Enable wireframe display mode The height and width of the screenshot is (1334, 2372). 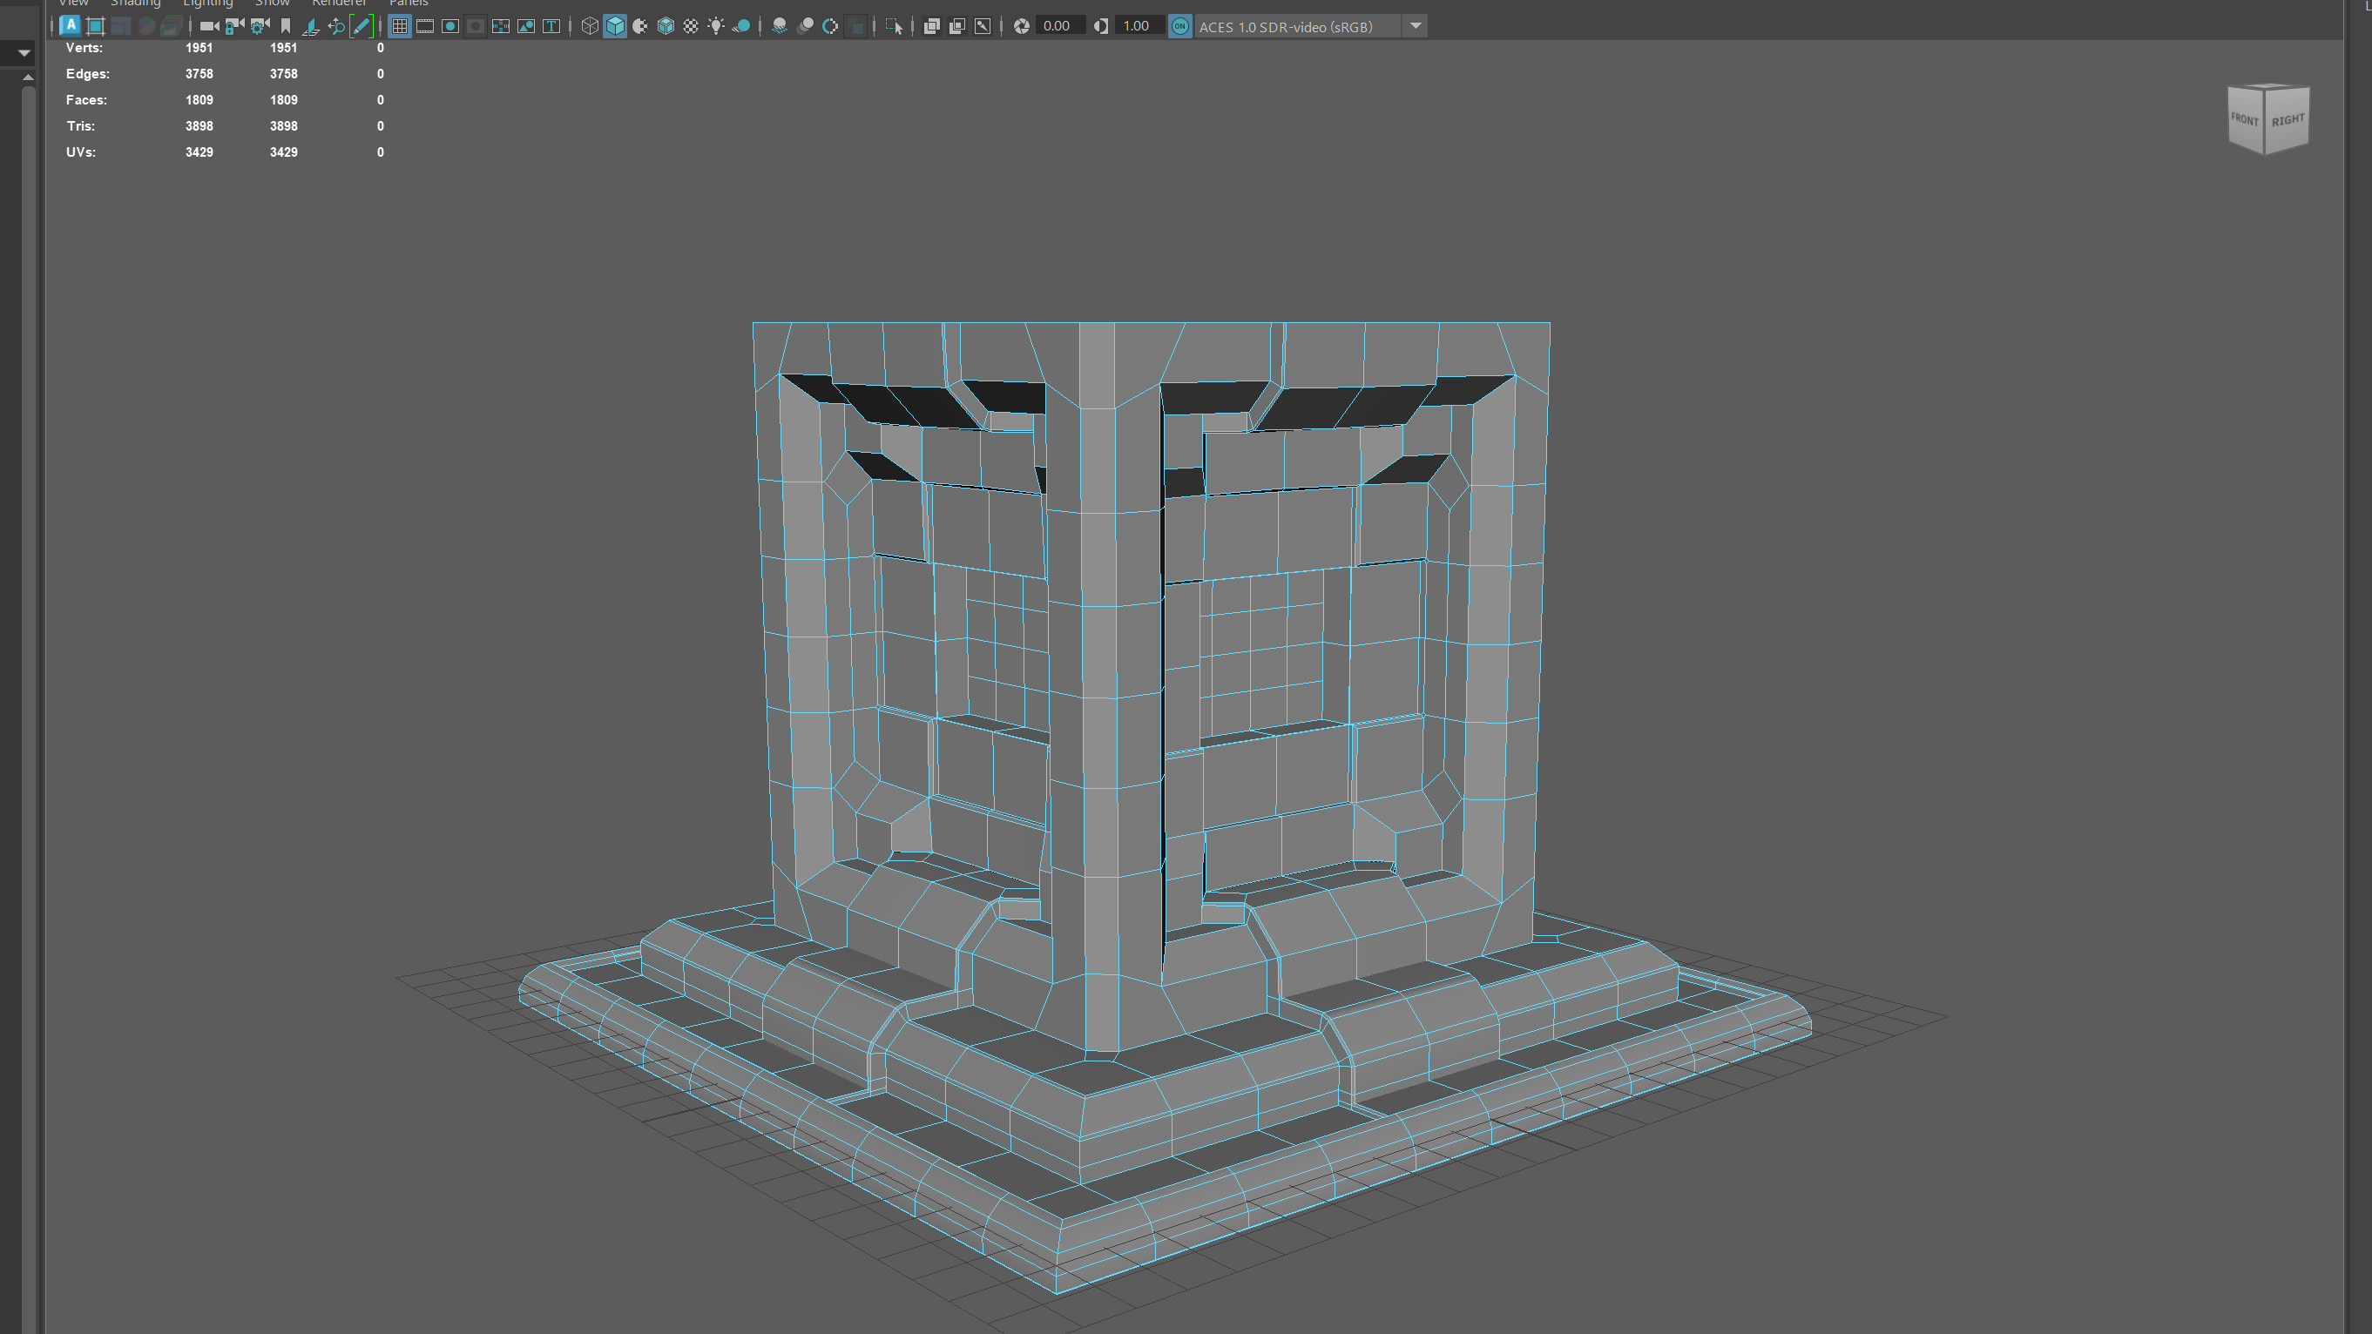590,27
